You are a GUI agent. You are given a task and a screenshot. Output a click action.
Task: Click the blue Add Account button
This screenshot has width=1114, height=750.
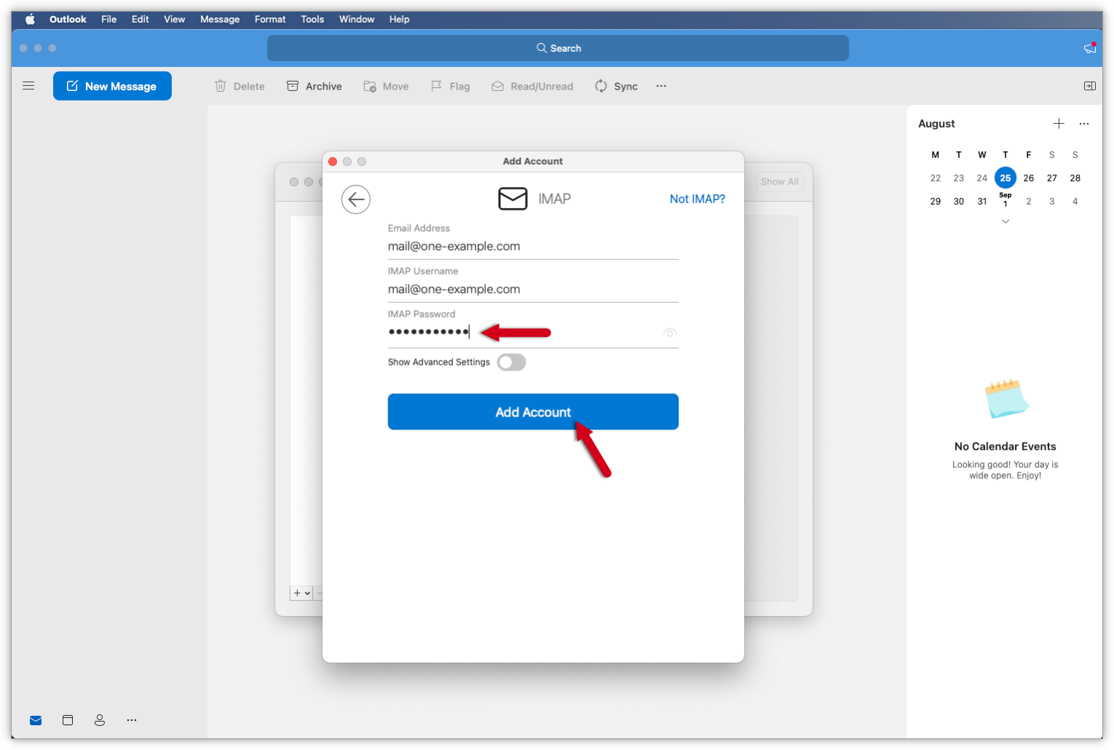[533, 412]
